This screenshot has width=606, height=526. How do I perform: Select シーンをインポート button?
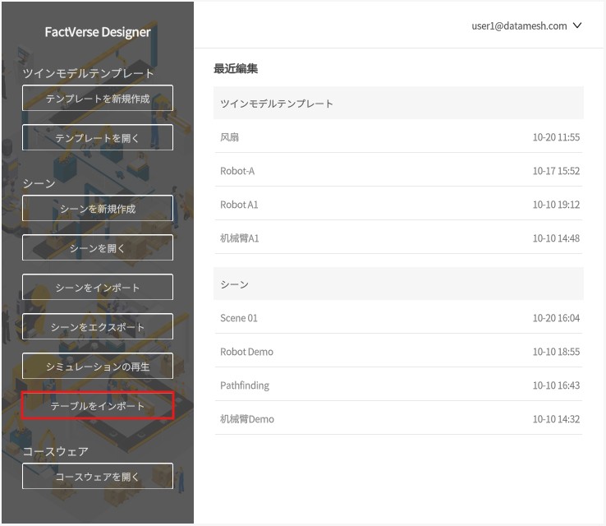coord(97,288)
